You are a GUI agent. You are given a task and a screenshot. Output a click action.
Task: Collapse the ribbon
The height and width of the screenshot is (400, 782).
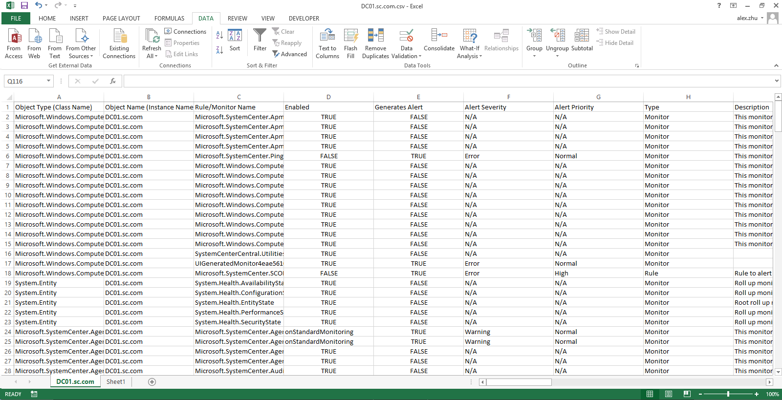point(776,65)
